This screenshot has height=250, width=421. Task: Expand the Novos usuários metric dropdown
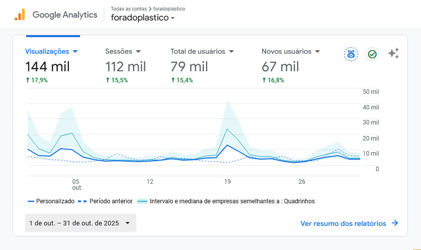click(316, 51)
